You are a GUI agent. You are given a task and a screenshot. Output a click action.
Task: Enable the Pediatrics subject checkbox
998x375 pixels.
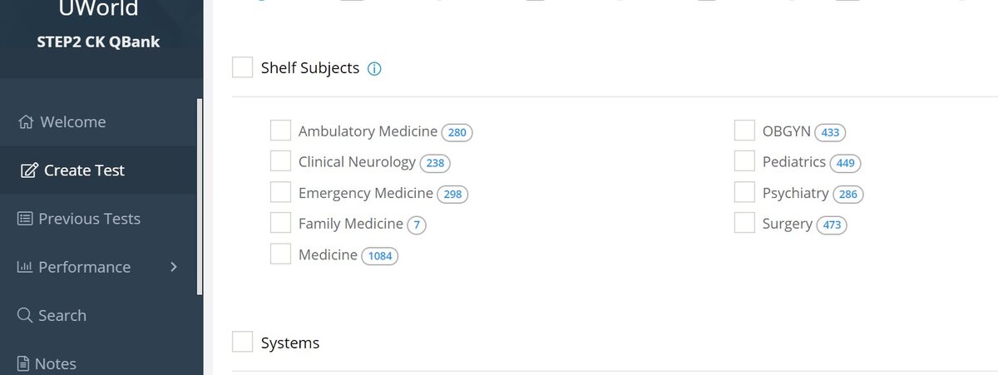[x=744, y=162]
